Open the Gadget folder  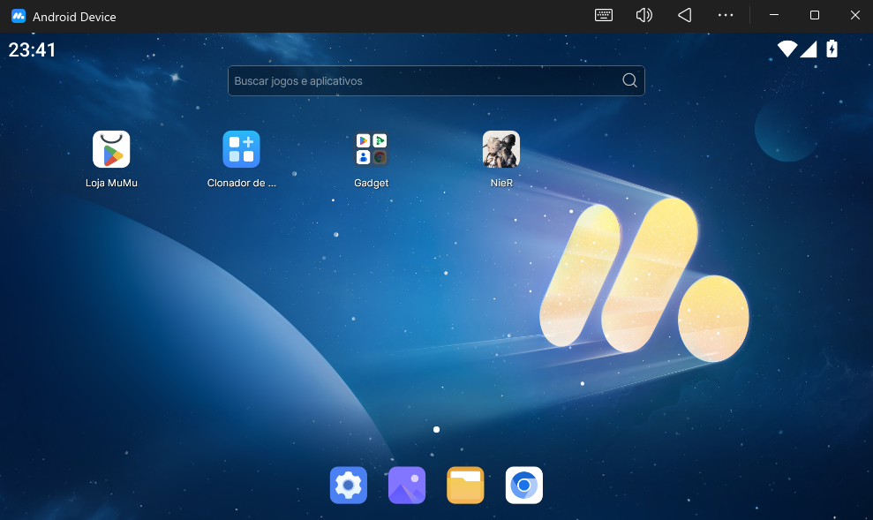372,149
